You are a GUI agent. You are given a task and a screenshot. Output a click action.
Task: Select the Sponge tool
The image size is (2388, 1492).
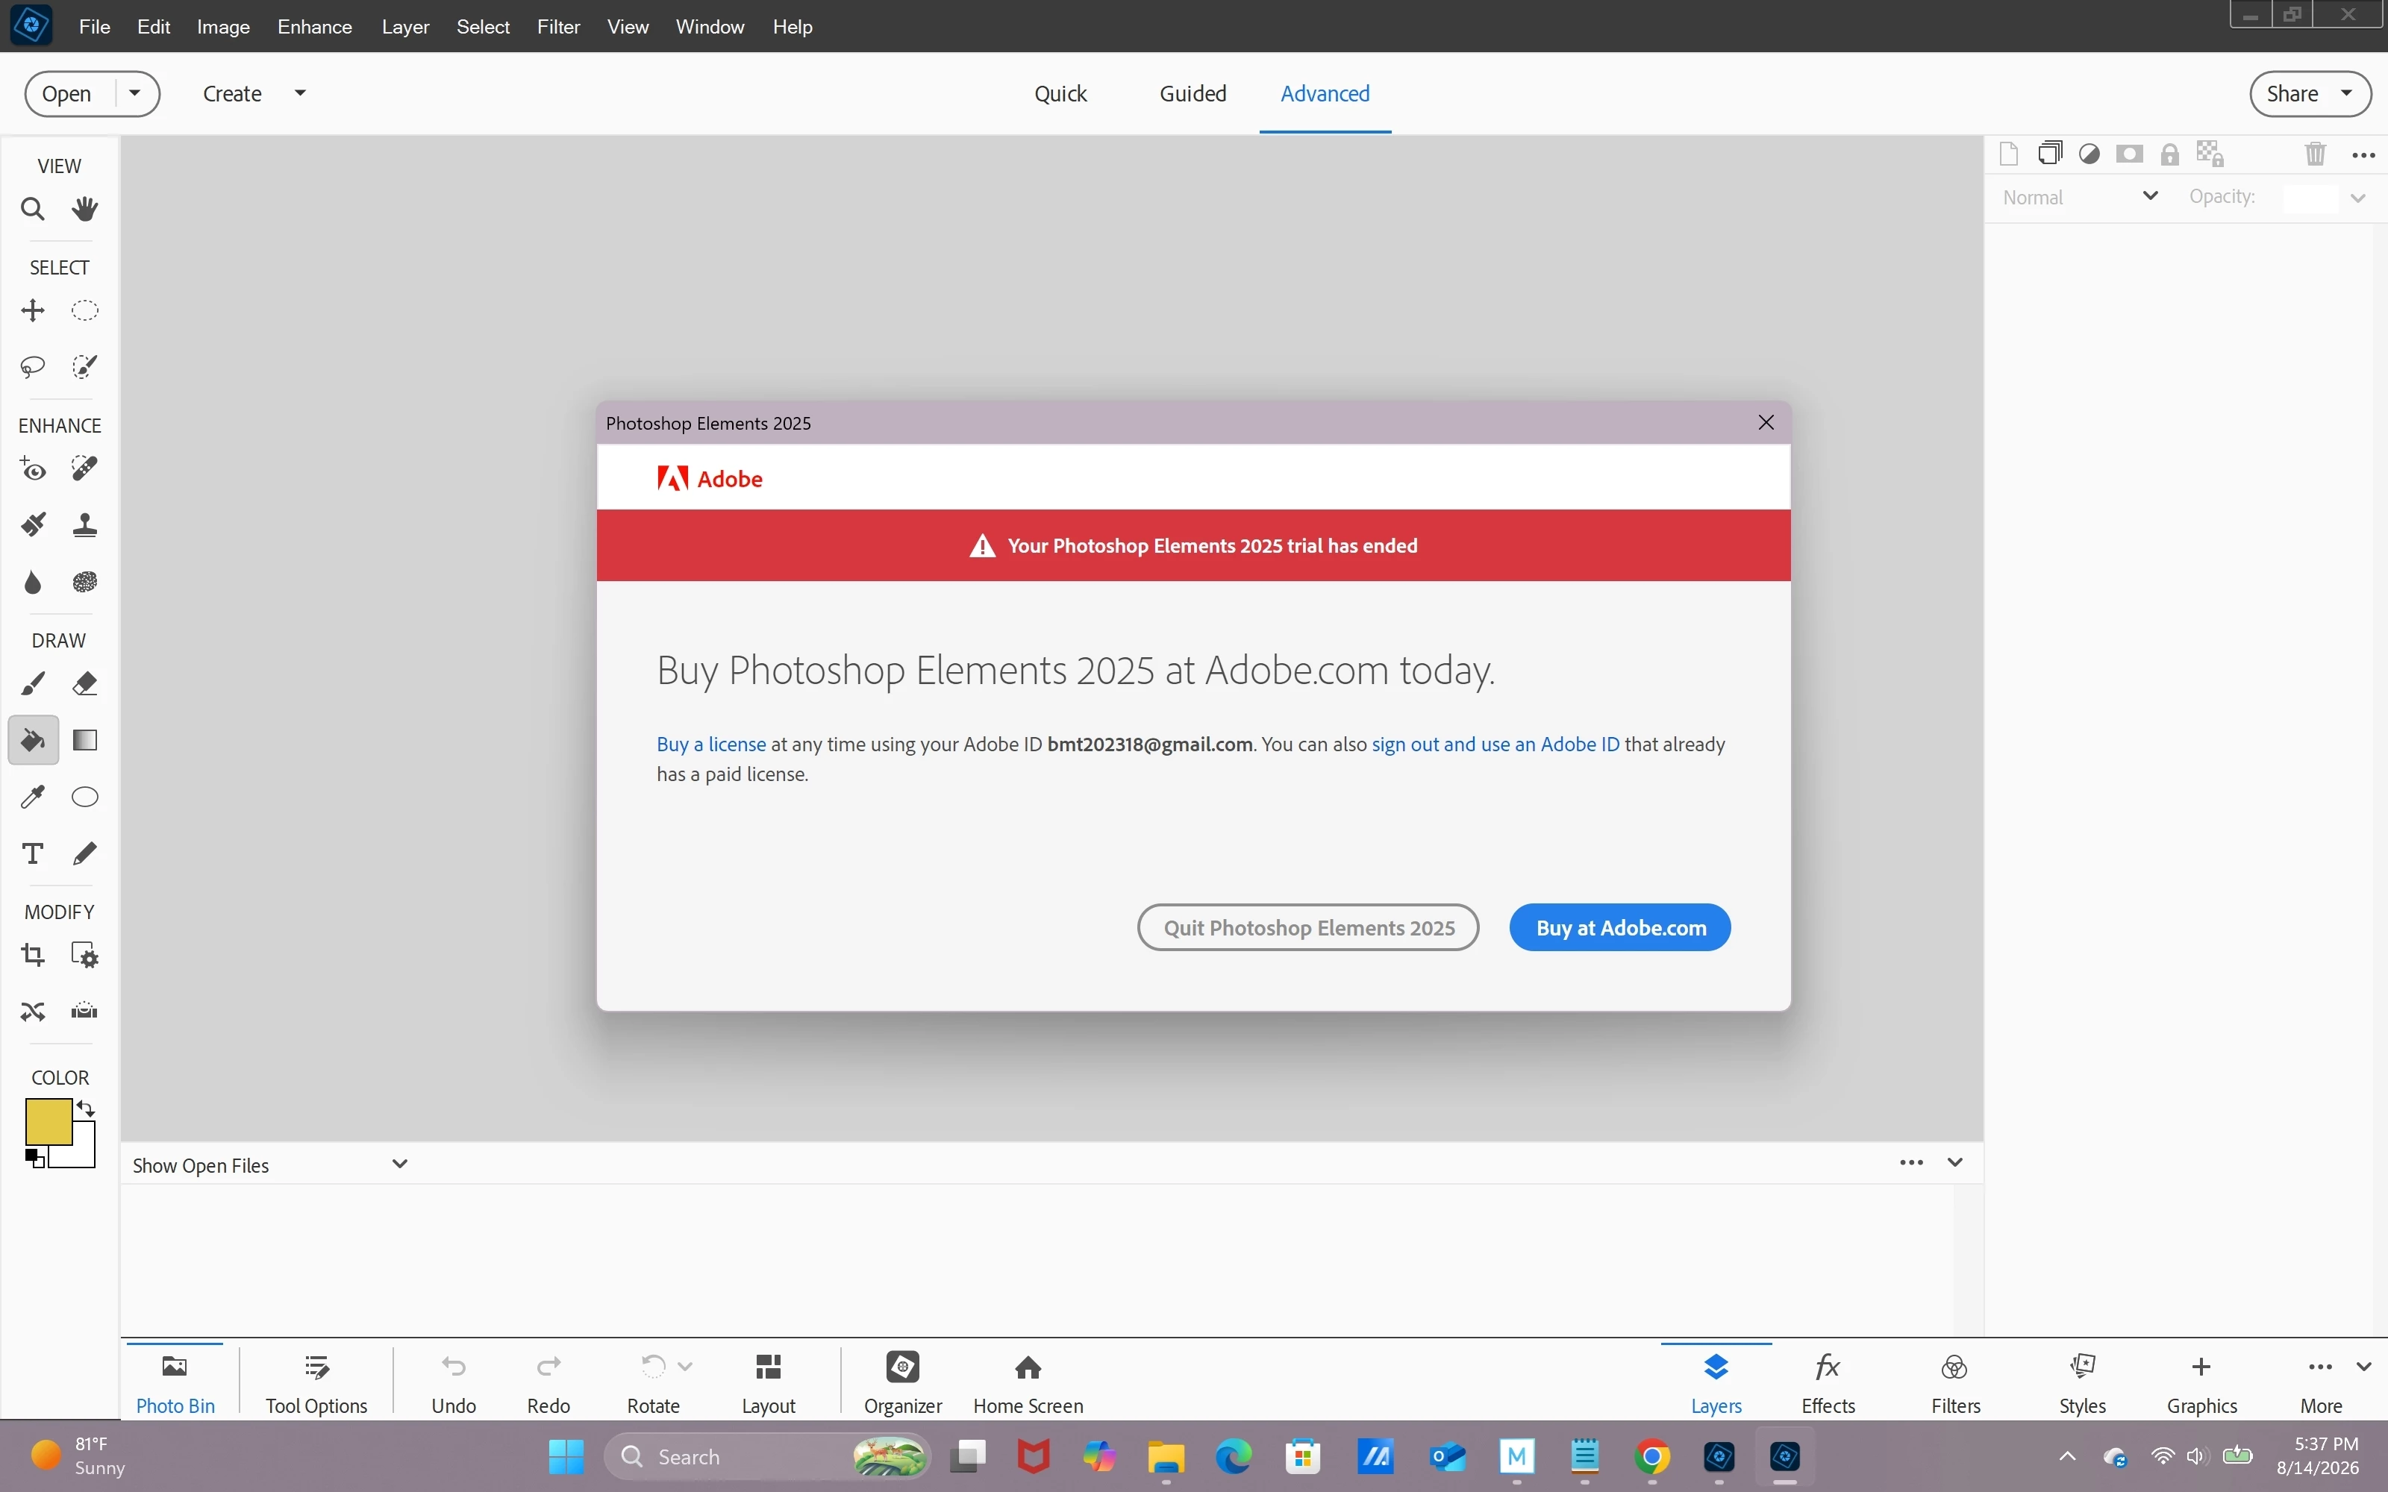coord(85,582)
